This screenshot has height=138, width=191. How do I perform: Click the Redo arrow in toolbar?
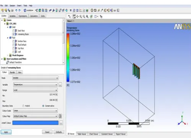pos(20,10)
